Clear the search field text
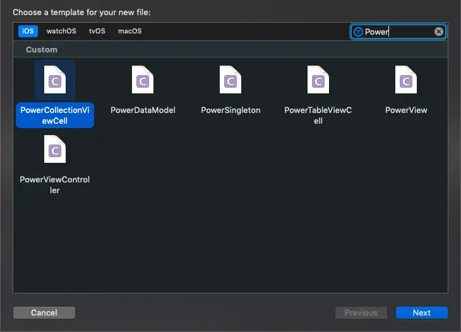461x332 pixels. pos(439,32)
